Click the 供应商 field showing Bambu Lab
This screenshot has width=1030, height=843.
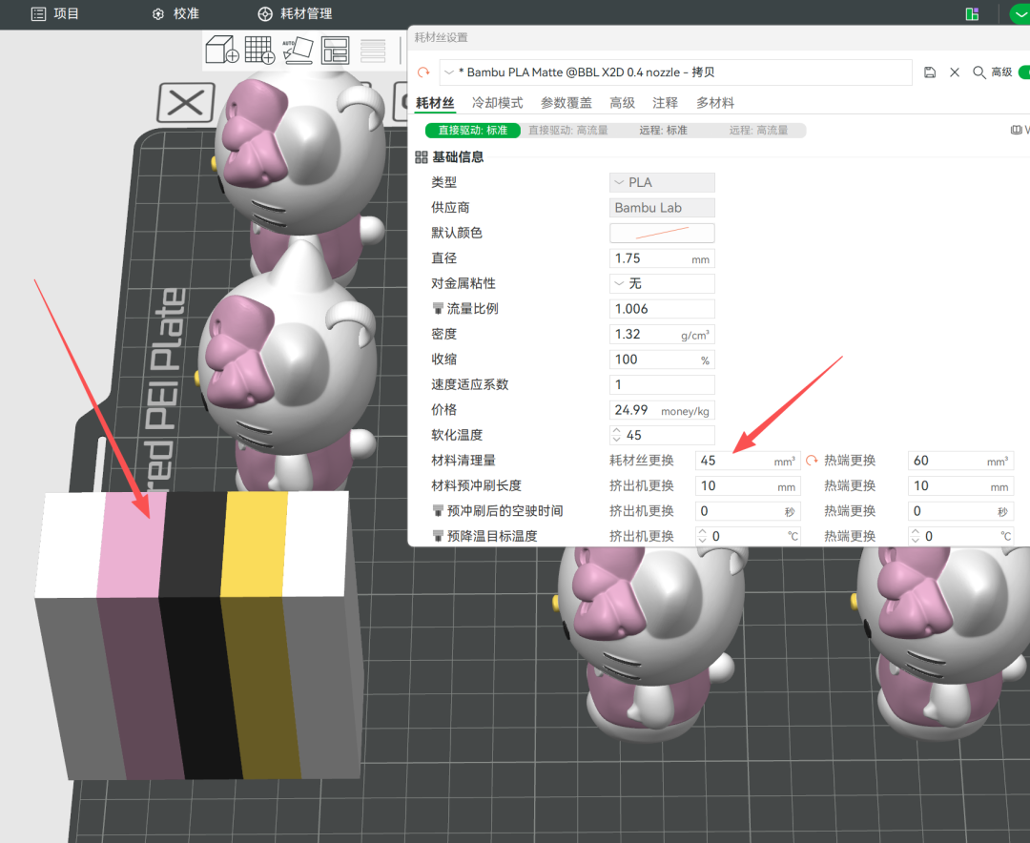point(662,208)
